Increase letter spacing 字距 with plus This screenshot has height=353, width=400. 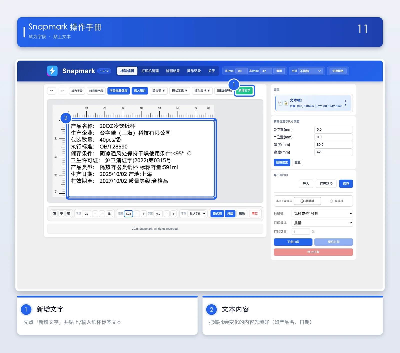pyautogui.click(x=173, y=214)
